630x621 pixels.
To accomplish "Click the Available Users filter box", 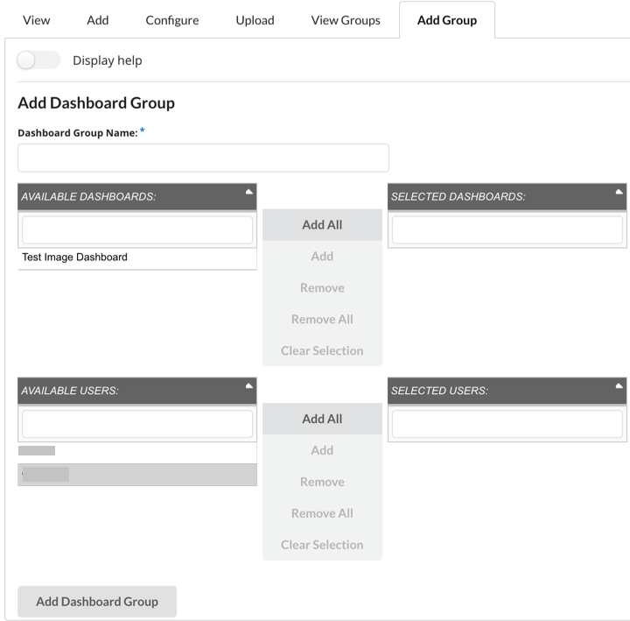I will click(x=137, y=424).
